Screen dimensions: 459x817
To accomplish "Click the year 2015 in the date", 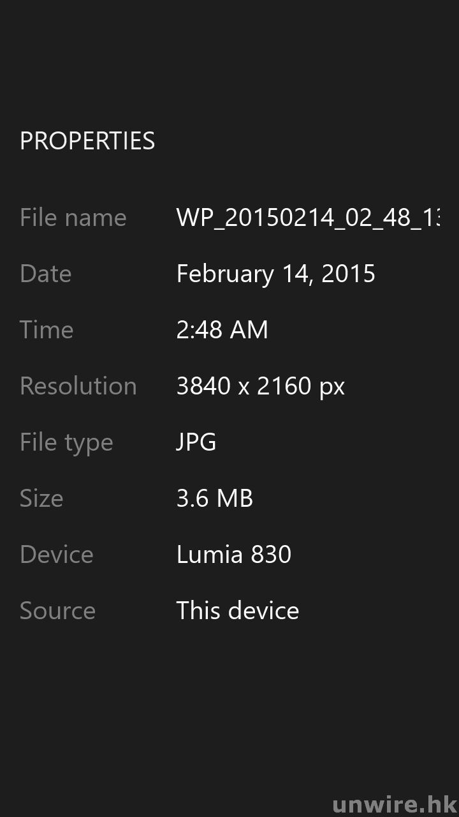I will pyautogui.click(x=349, y=274).
